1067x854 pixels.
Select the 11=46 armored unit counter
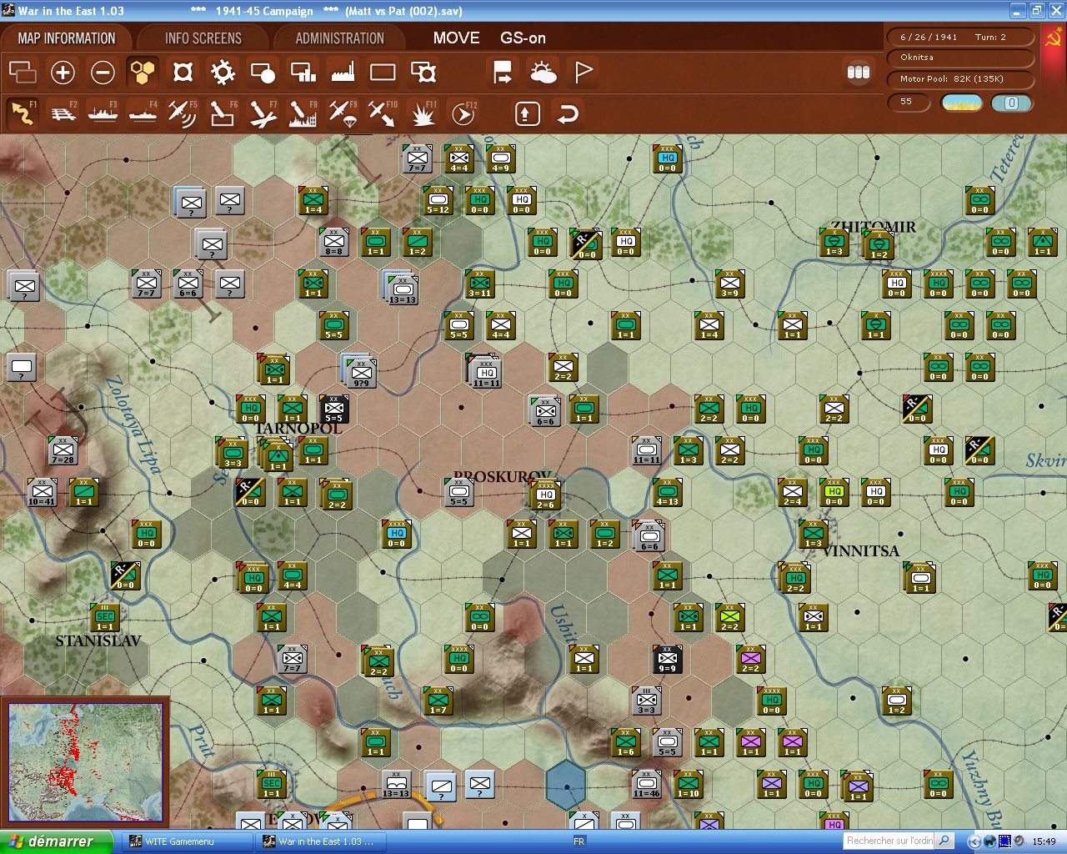click(x=646, y=784)
